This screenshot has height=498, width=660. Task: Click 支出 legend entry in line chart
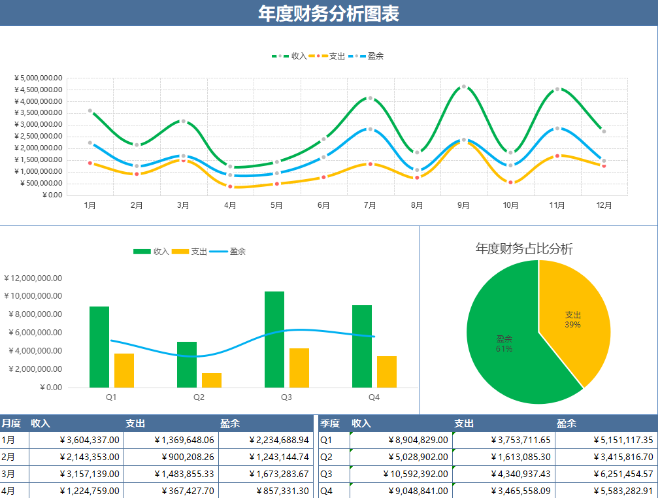[327, 56]
